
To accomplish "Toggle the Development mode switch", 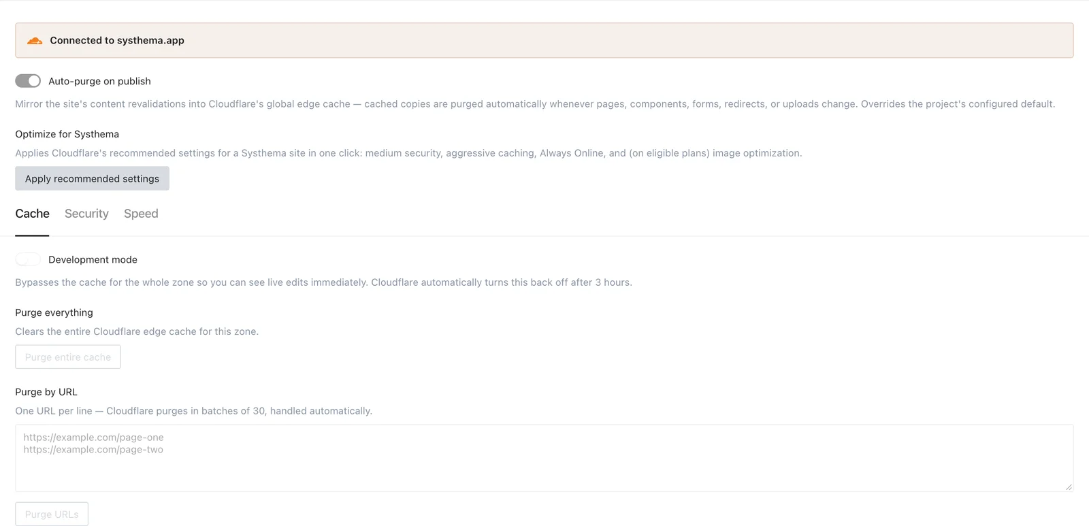I will pyautogui.click(x=28, y=259).
